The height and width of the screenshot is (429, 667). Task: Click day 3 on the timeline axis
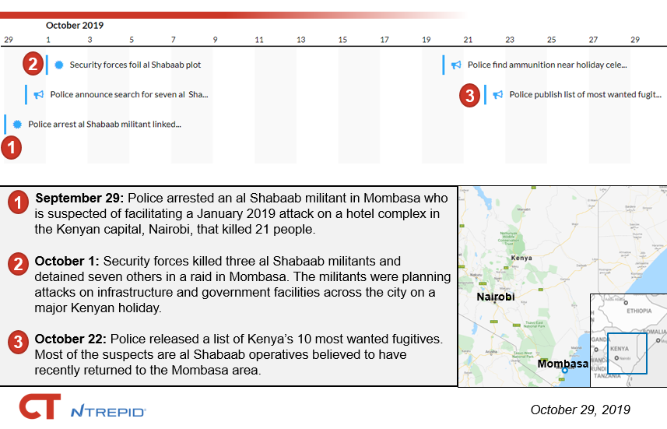(90, 40)
